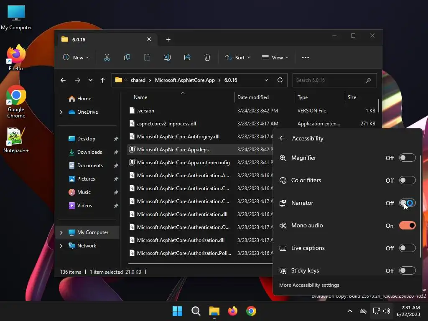Open the recent locations chevron

tap(90, 80)
